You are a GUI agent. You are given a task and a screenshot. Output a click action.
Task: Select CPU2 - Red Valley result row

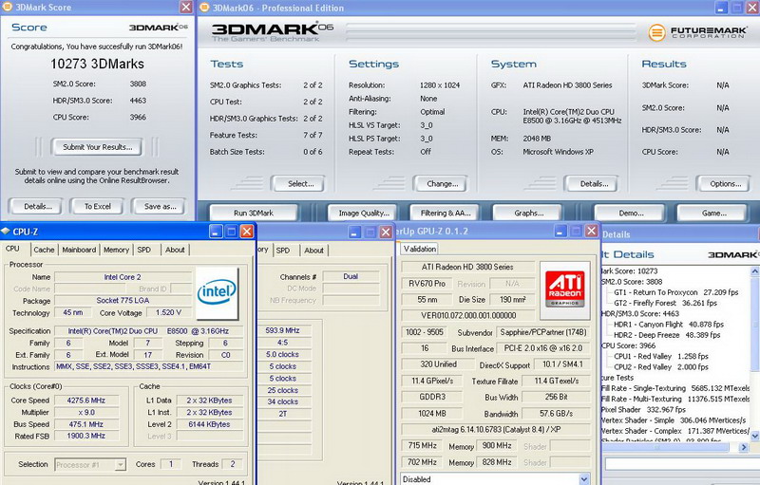click(x=661, y=367)
